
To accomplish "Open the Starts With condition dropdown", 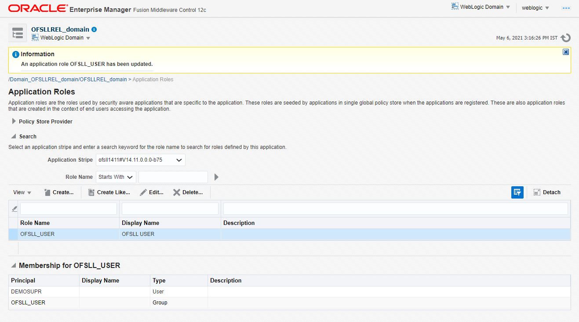I will click(116, 177).
